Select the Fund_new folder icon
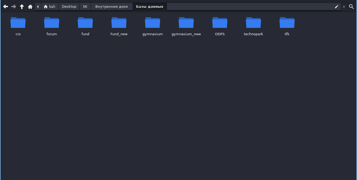357x180 pixels. [119, 23]
